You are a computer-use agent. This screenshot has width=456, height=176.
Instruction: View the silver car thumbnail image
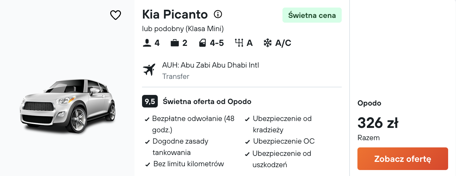(67, 105)
